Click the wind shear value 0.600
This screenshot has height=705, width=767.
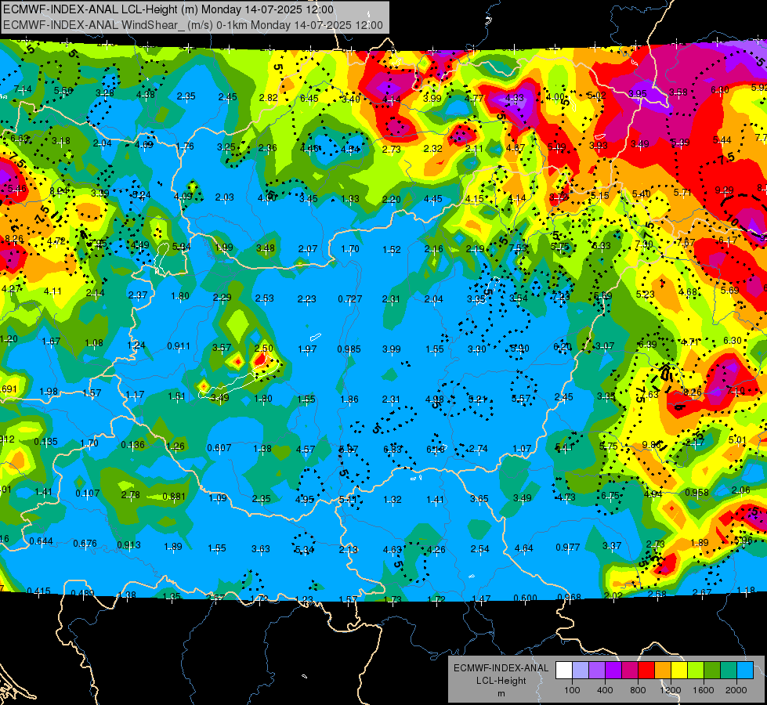526,598
